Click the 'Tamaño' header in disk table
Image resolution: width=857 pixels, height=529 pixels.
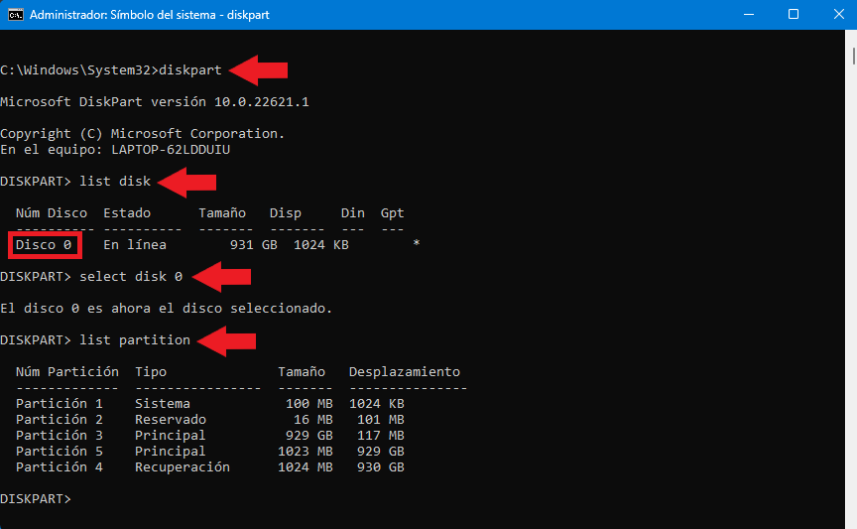pos(222,212)
